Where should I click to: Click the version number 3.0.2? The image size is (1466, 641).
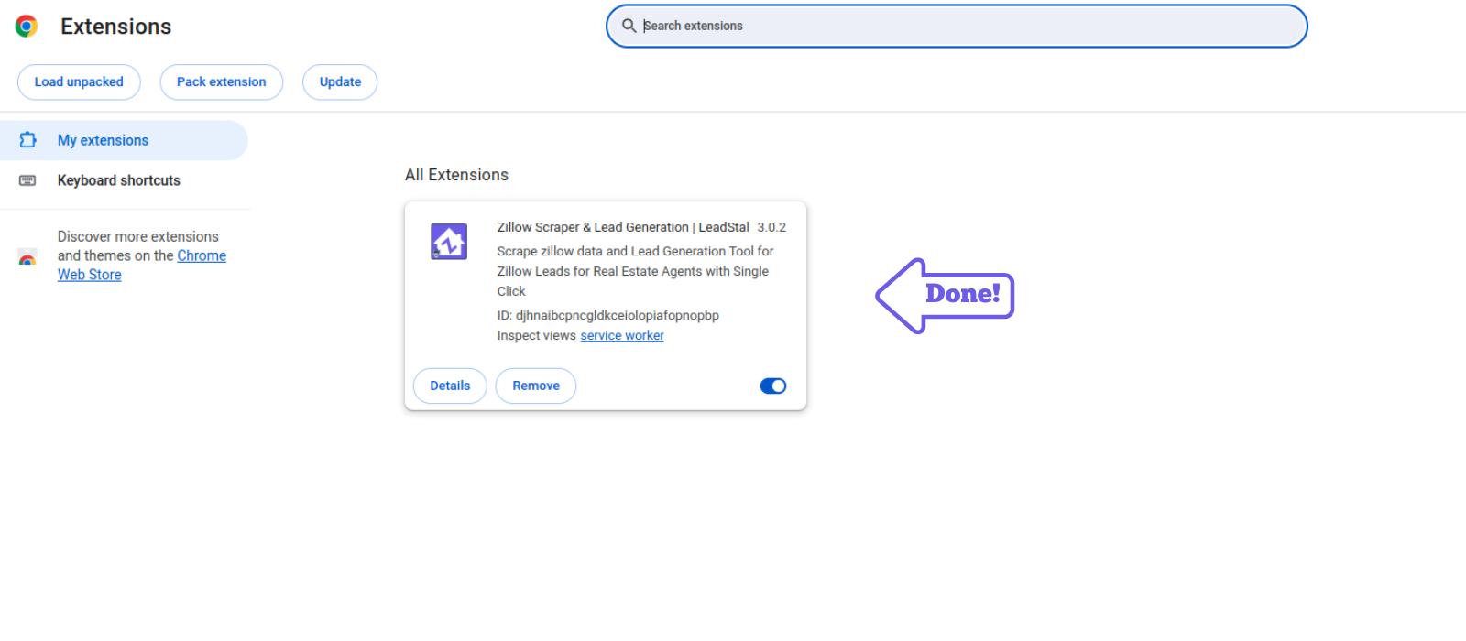coord(771,227)
